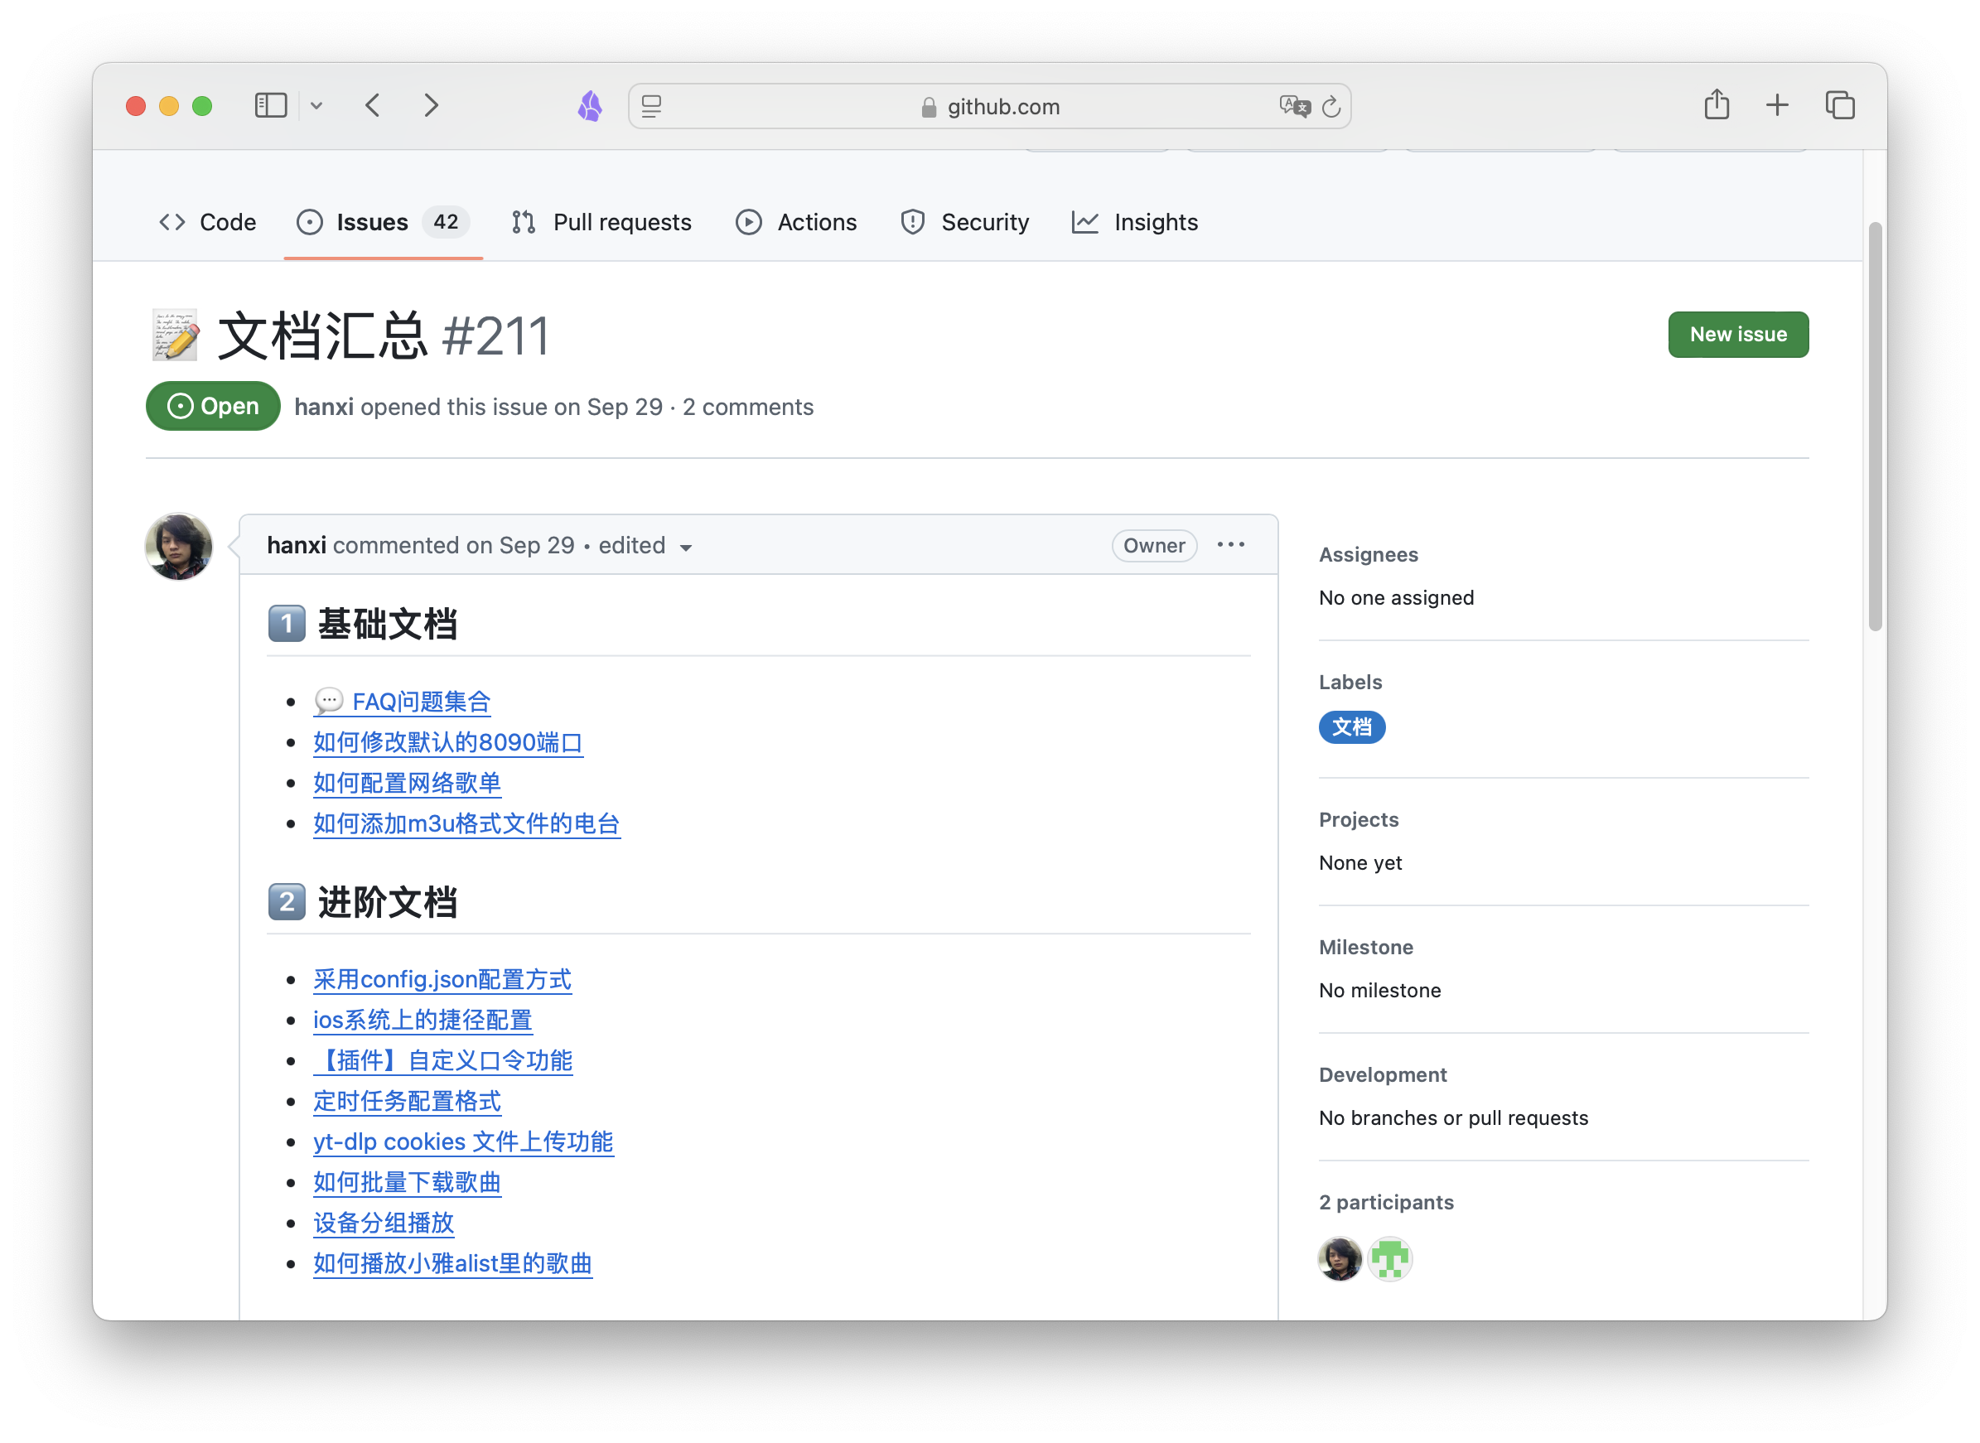Image resolution: width=1980 pixels, height=1443 pixels.
Task: Click the Development sidebar heading
Action: click(1383, 1074)
